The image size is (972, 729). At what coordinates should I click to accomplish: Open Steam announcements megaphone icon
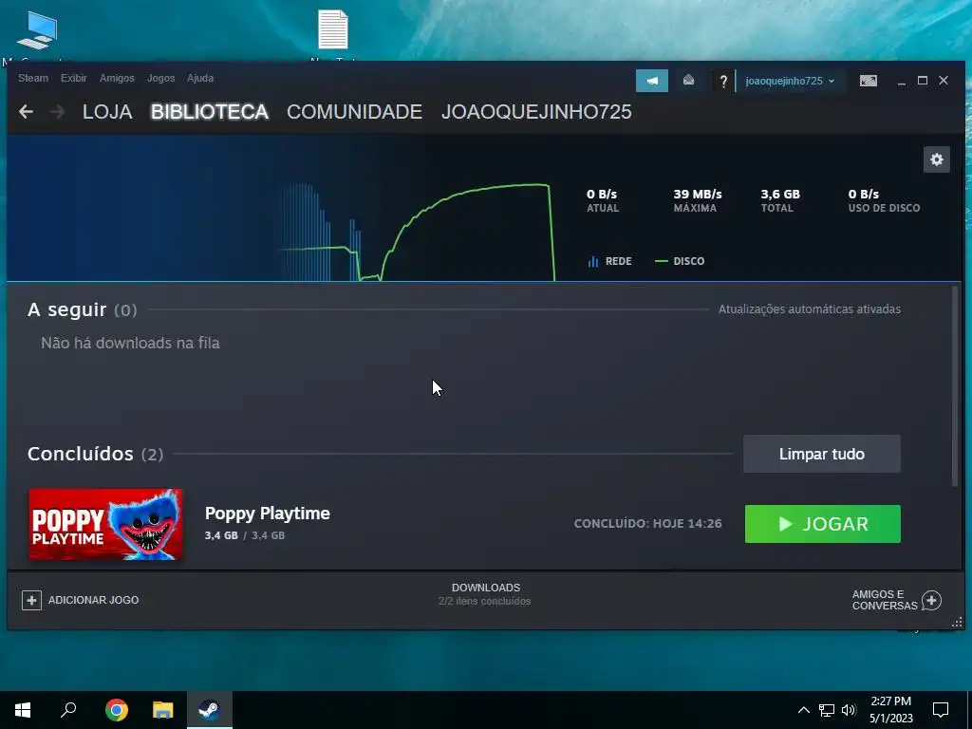651,81
